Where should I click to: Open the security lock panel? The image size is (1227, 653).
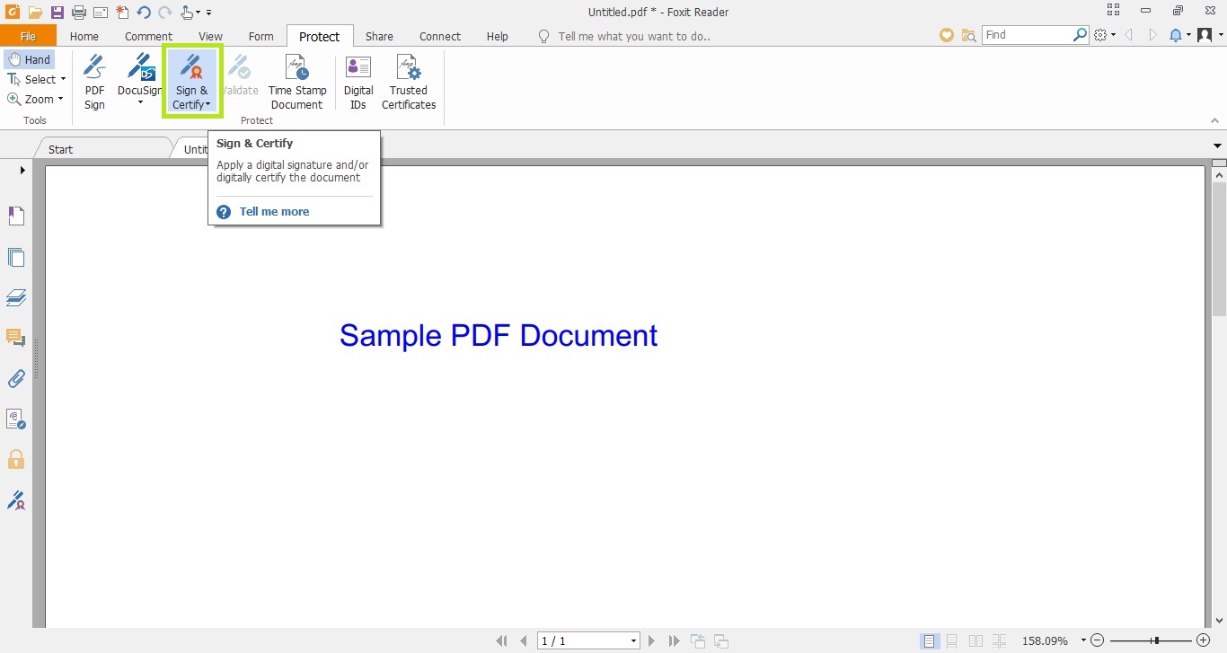[x=16, y=460]
